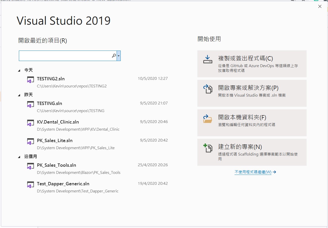Click path D:\System Development\WPF\PK_Sales_Lite
The height and width of the screenshot is (228, 328).
point(76,148)
